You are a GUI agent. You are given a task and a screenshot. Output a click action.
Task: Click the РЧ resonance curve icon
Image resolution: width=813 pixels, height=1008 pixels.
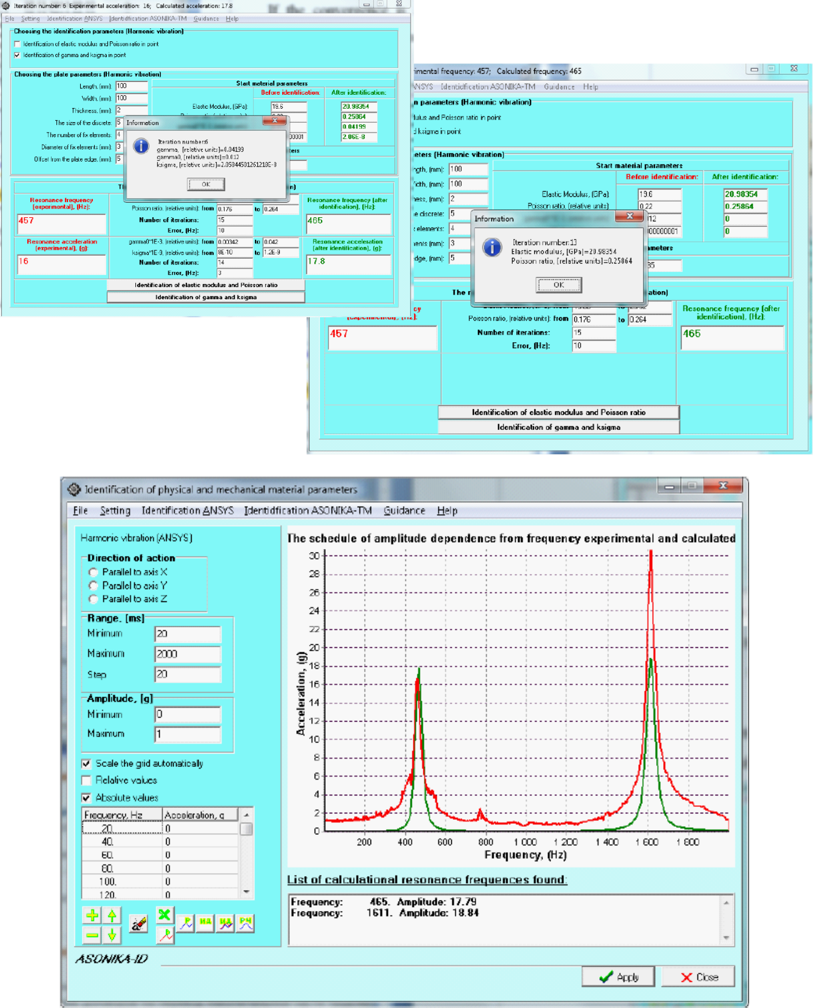(246, 923)
